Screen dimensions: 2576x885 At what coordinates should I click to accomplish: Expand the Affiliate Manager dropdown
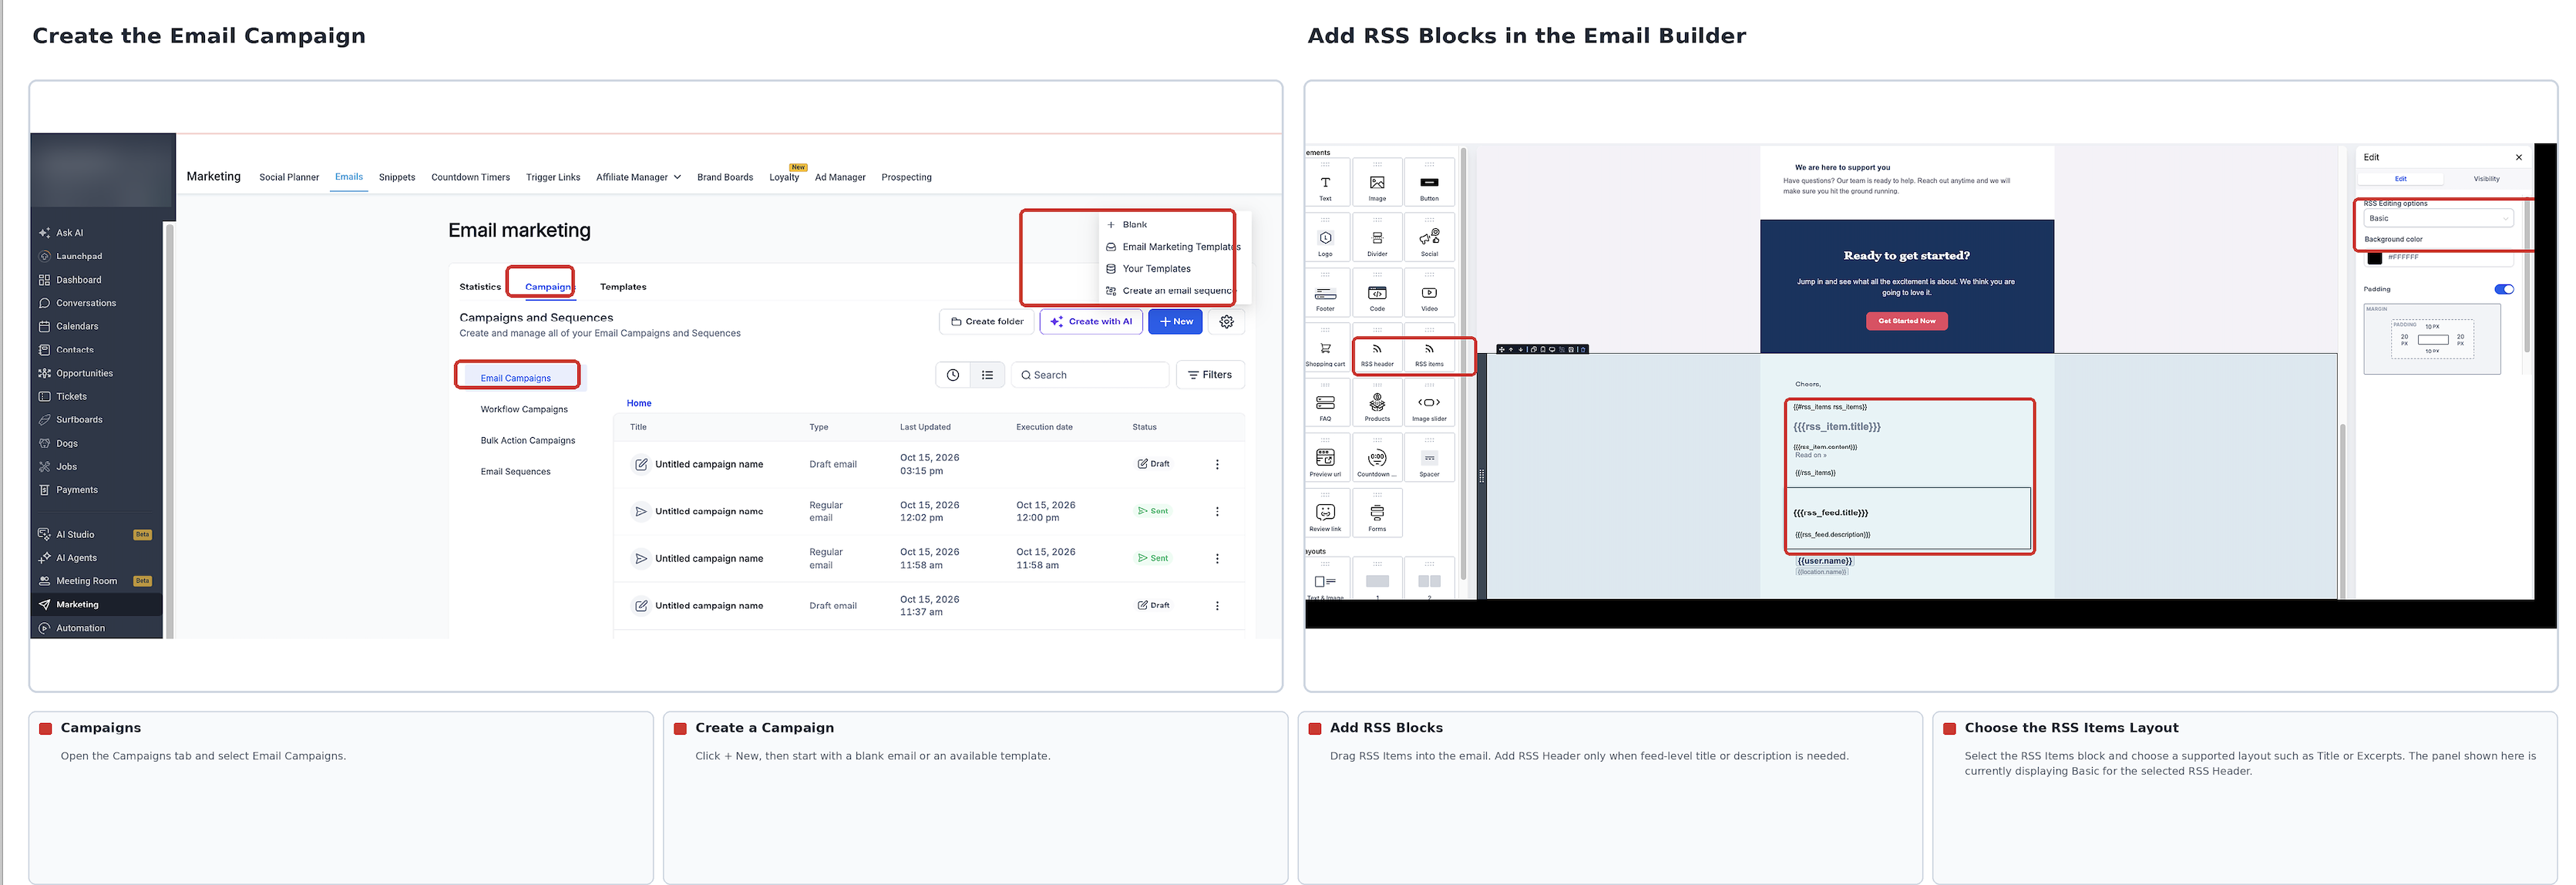pyautogui.click(x=638, y=177)
